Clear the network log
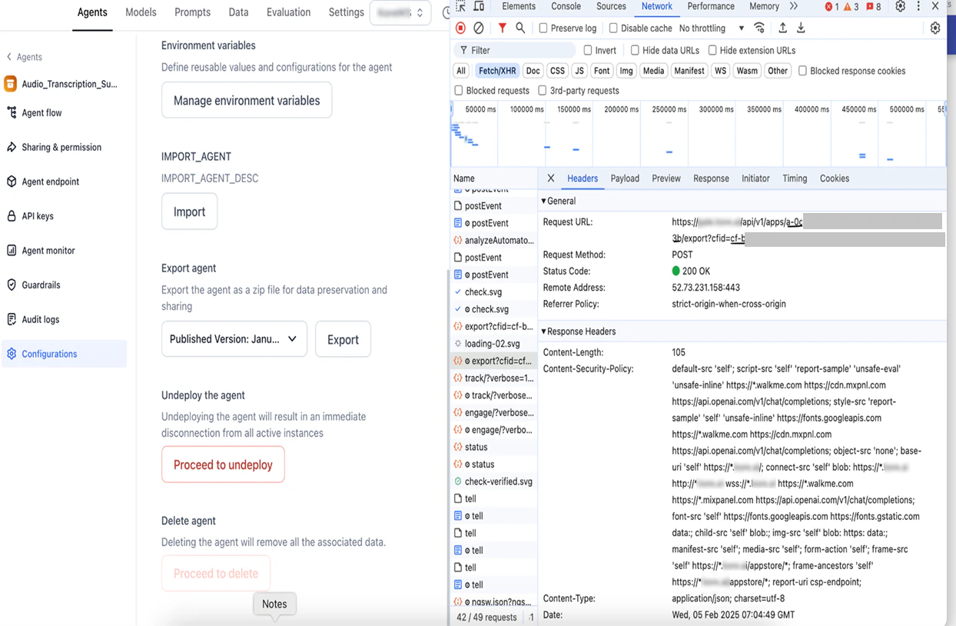 tap(479, 28)
